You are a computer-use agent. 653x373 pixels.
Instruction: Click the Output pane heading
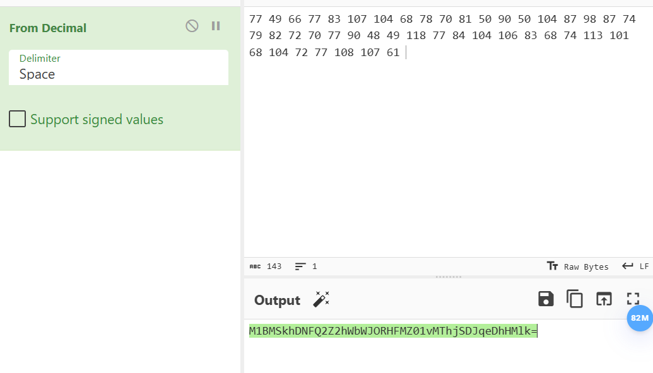coord(277,301)
